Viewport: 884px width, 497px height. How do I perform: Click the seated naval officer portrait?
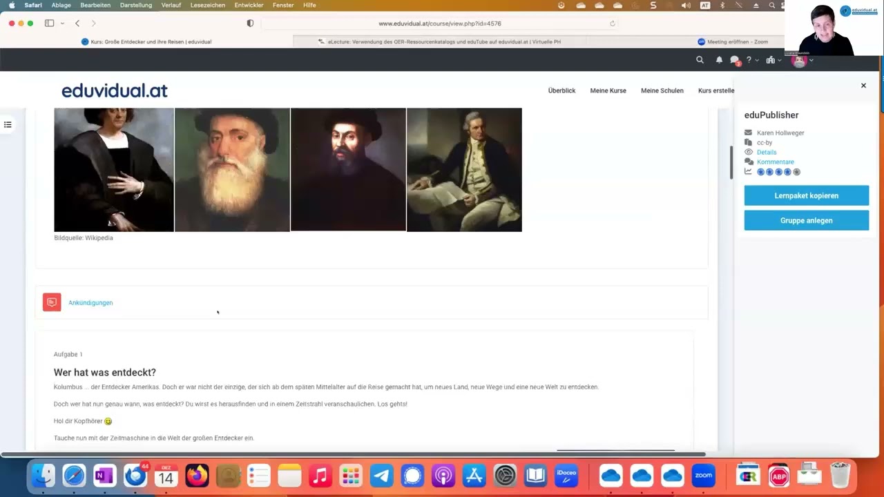[x=464, y=170]
